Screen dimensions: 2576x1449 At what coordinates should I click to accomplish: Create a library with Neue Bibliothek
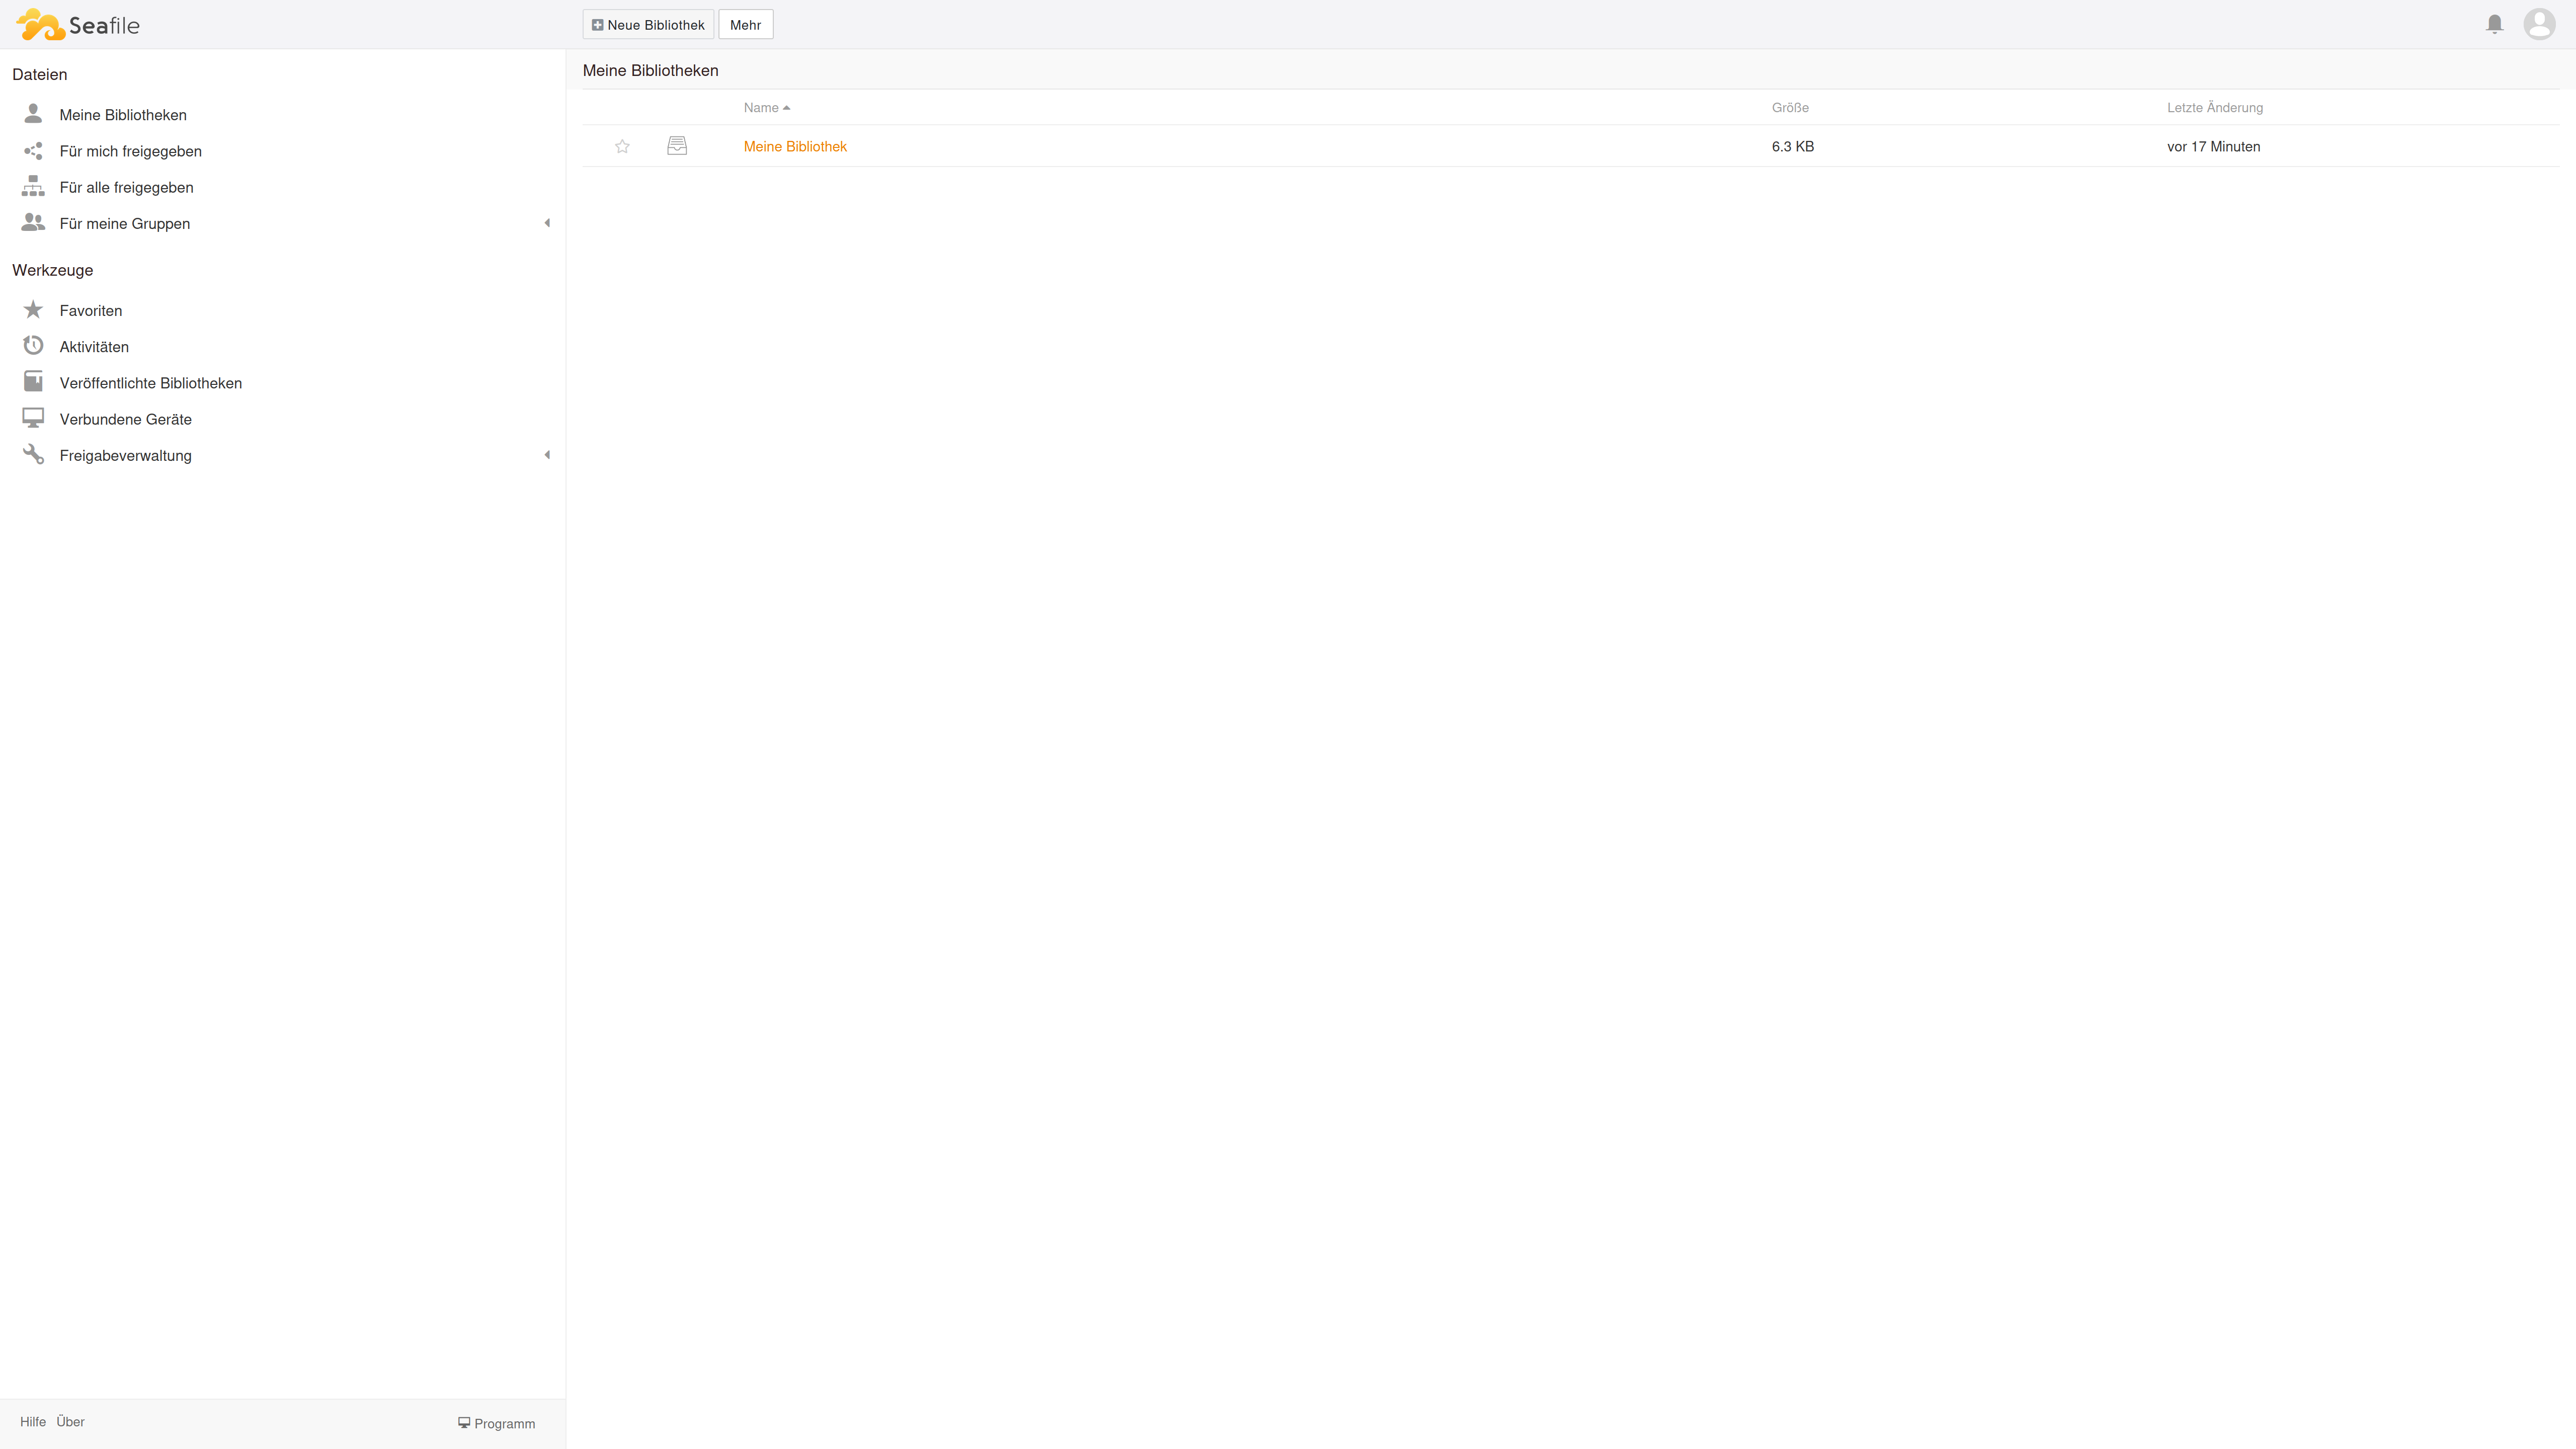pyautogui.click(x=648, y=25)
